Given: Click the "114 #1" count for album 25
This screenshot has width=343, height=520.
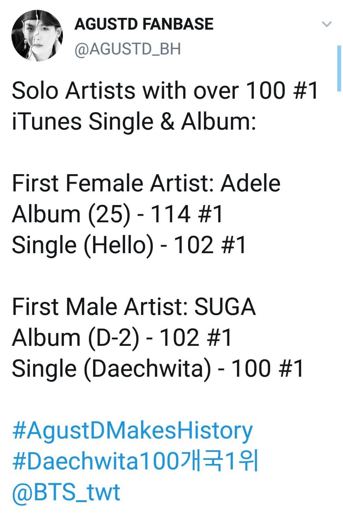Looking at the screenshot, I should tap(187, 214).
